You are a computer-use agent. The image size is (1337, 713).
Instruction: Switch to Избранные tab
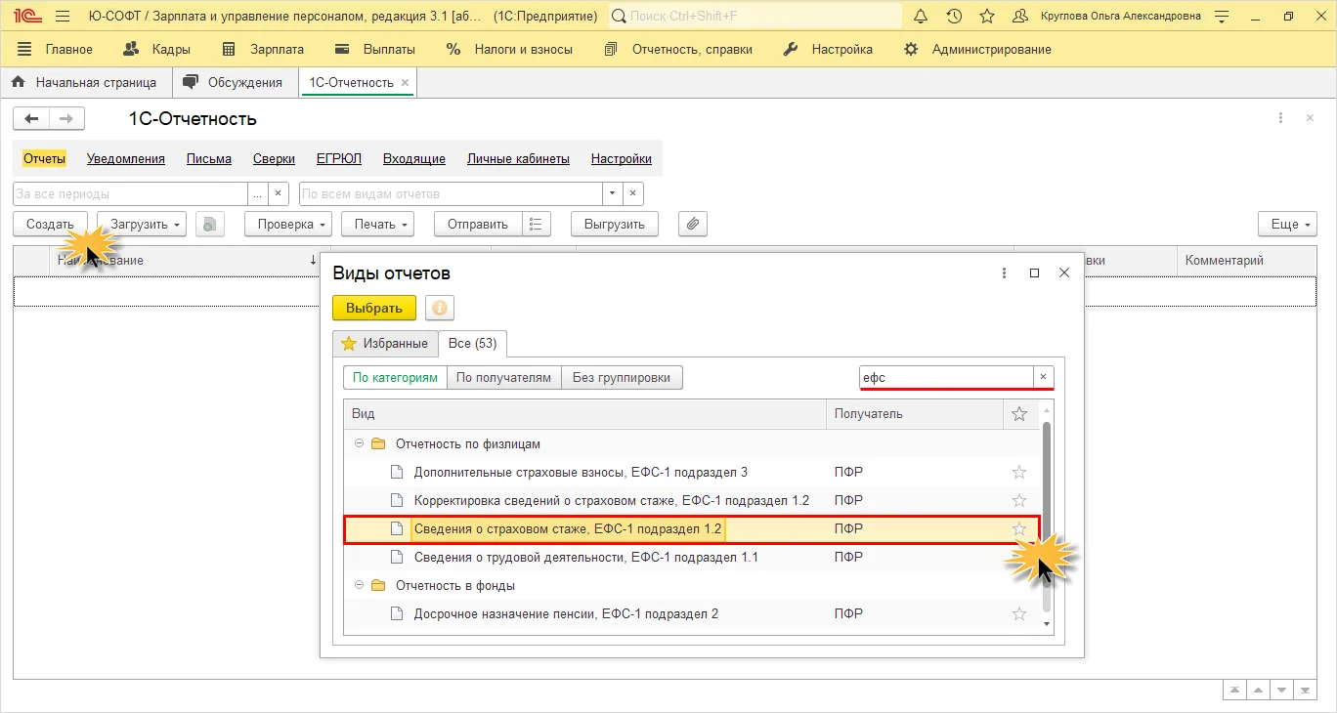(x=385, y=344)
